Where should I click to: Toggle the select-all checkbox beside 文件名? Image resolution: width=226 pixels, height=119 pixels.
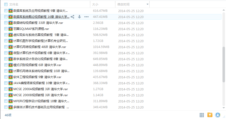(6, 5)
